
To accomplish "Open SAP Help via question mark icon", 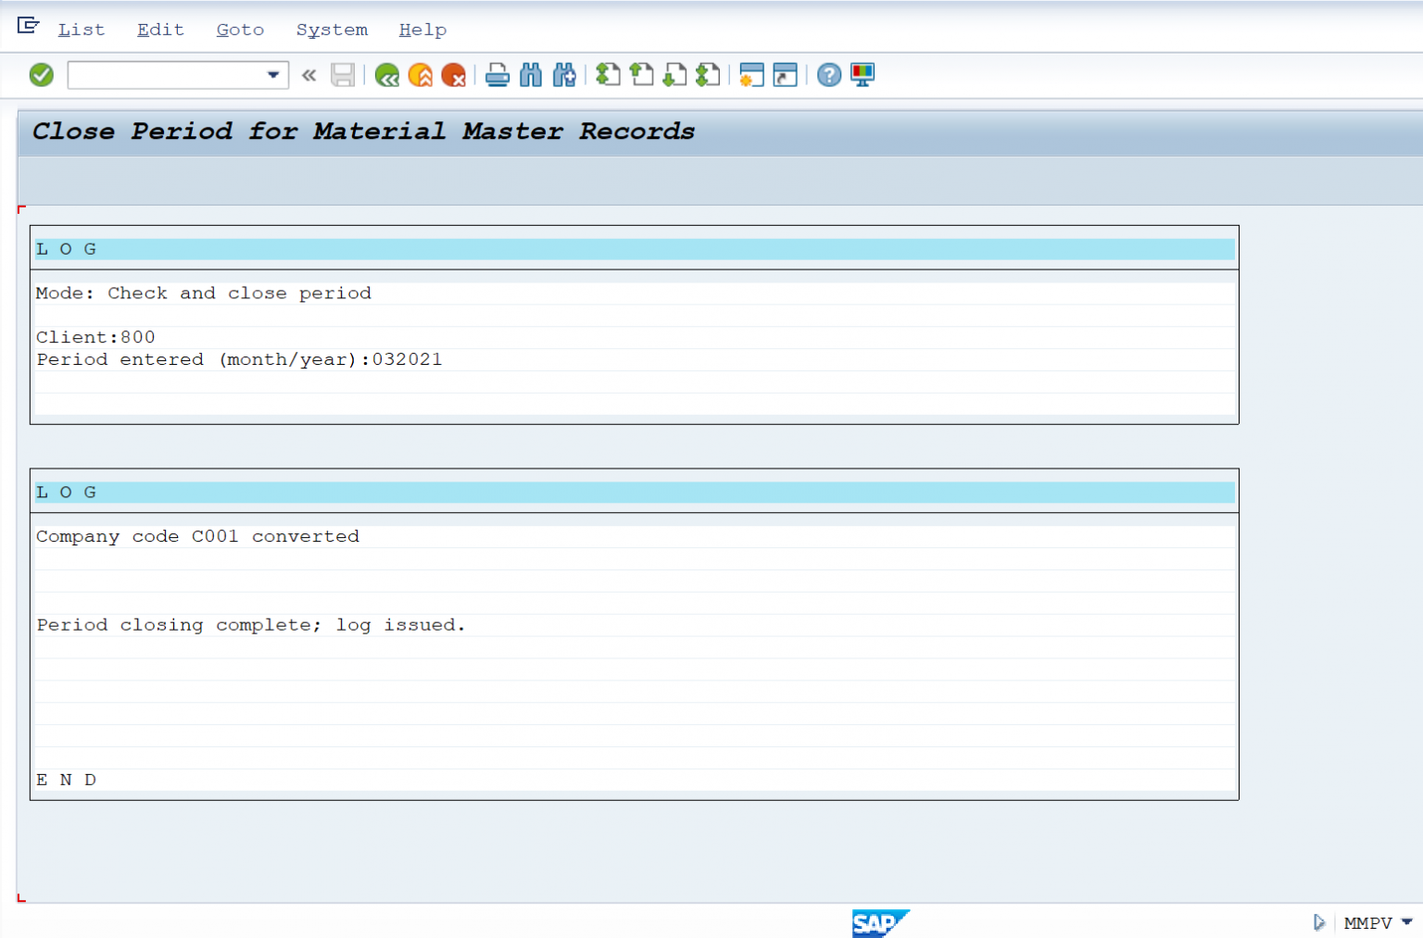I will [x=828, y=75].
